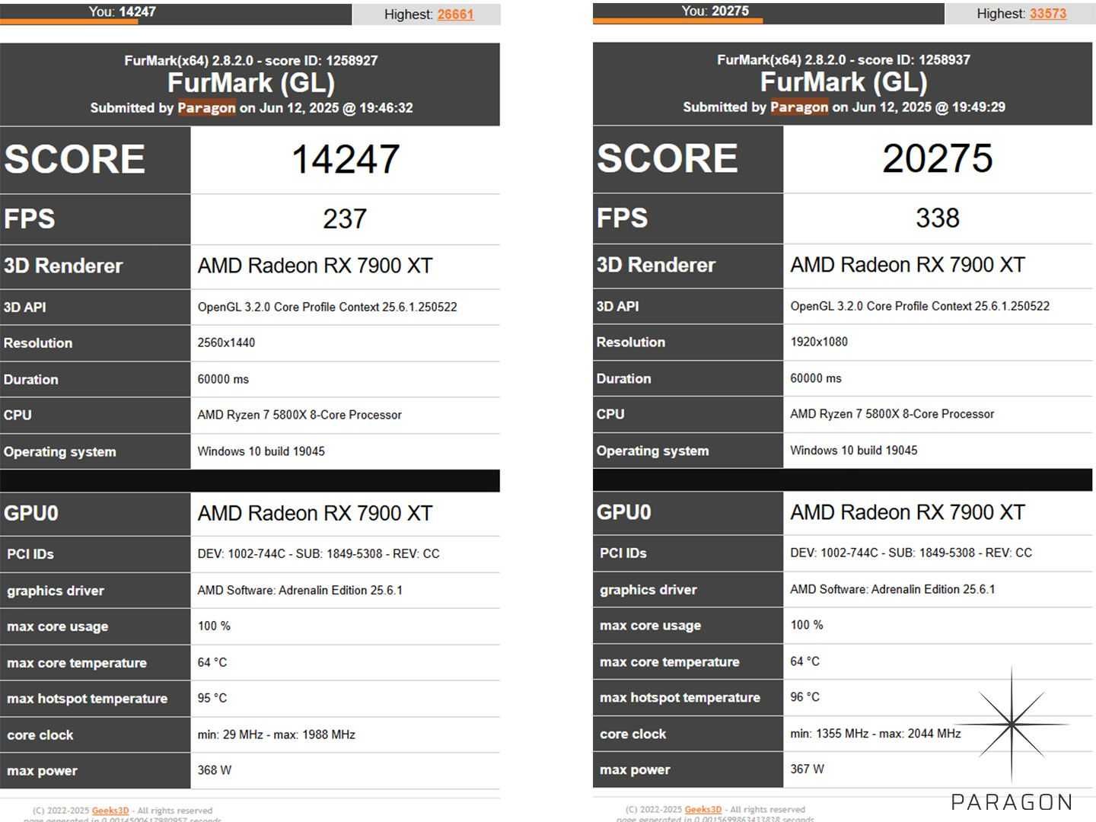Click Adrenalin Edition 25.6.1 driver on 20275 page
The height and width of the screenshot is (822, 1096).
click(893, 589)
